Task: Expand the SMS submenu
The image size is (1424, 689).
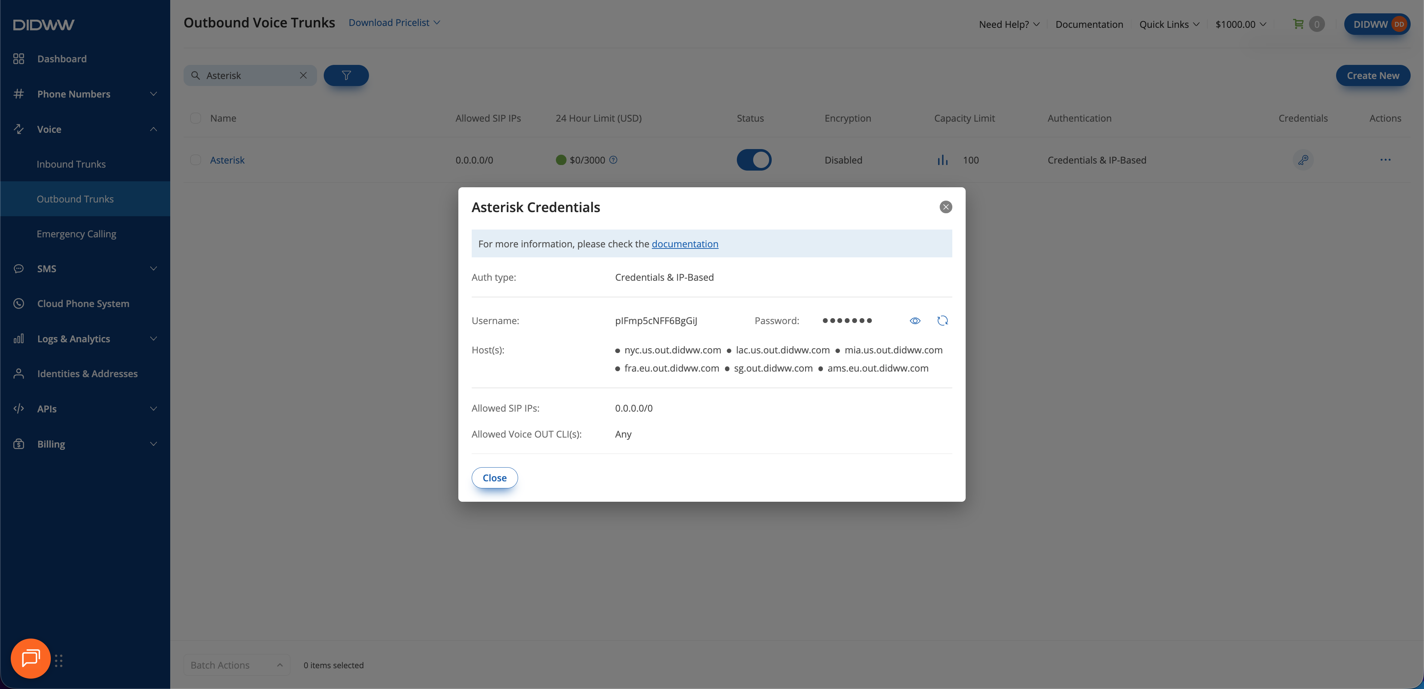Action: coord(154,269)
